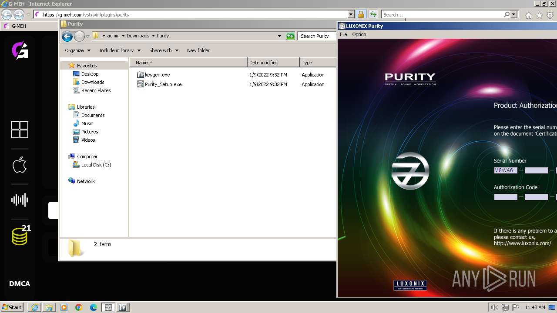Click Internet Explorer forward button
Screen dimensions: 557x313
19,14
